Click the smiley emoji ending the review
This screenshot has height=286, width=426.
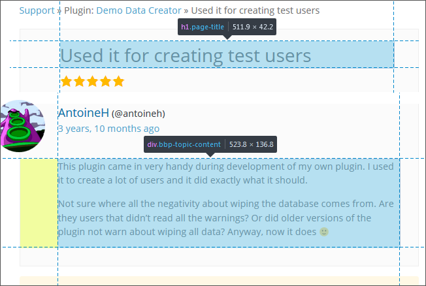point(324,232)
